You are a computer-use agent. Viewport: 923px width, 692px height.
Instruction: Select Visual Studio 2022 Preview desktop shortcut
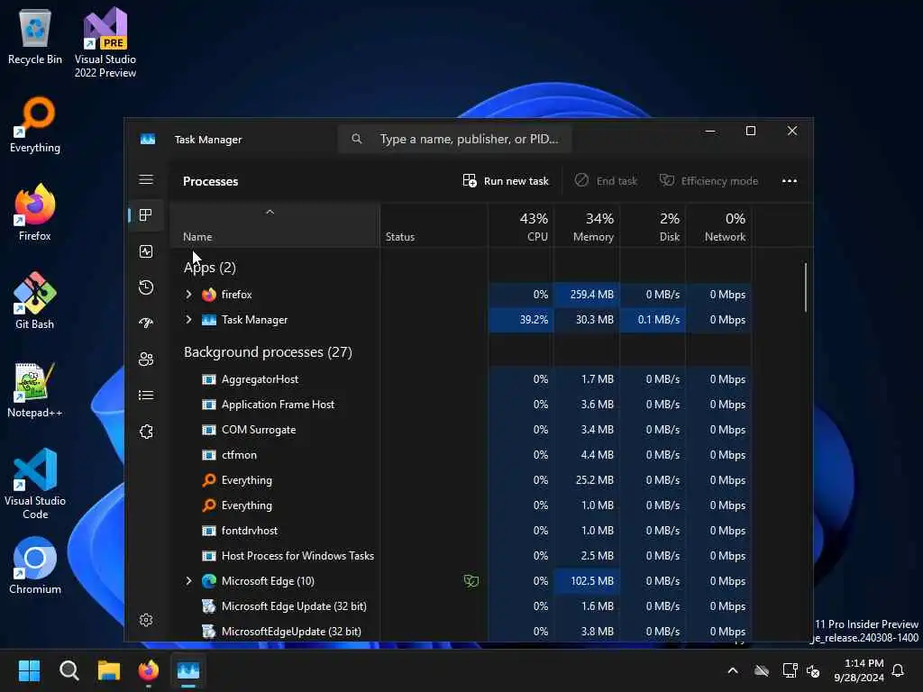click(105, 43)
